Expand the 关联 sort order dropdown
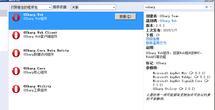This screenshot has height=110, width=215. (x=93, y=7)
